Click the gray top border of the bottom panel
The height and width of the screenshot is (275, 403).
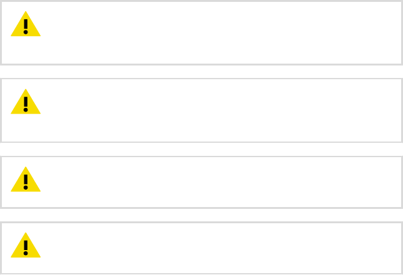[202, 222]
